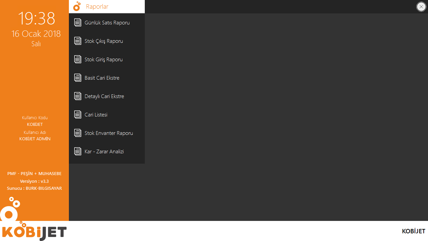The height and width of the screenshot is (241, 428).
Task: Click the document icon beside Kar - Zarar Analizi
Action: [78, 152]
